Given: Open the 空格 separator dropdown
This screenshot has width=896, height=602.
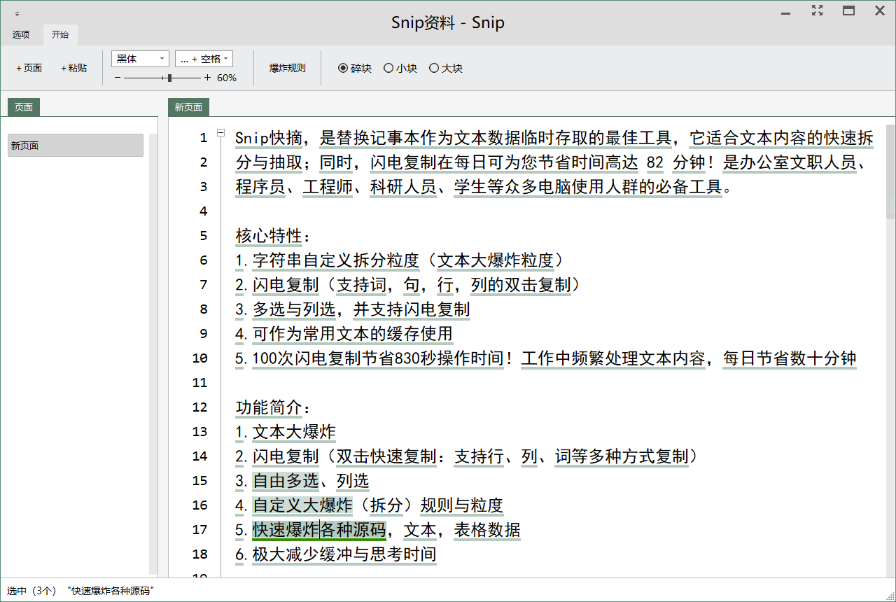Looking at the screenshot, I should coord(204,59).
